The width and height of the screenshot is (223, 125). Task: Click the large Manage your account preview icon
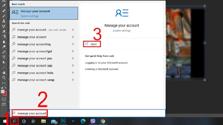[x=122, y=13]
